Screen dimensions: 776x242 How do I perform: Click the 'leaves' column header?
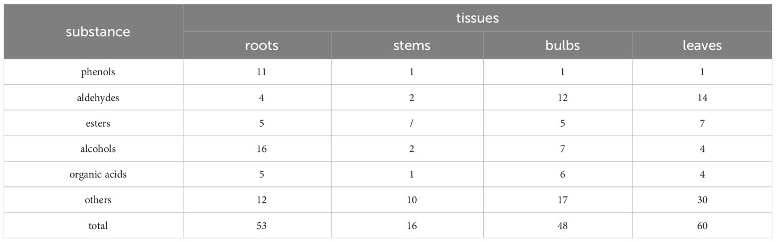[702, 46]
